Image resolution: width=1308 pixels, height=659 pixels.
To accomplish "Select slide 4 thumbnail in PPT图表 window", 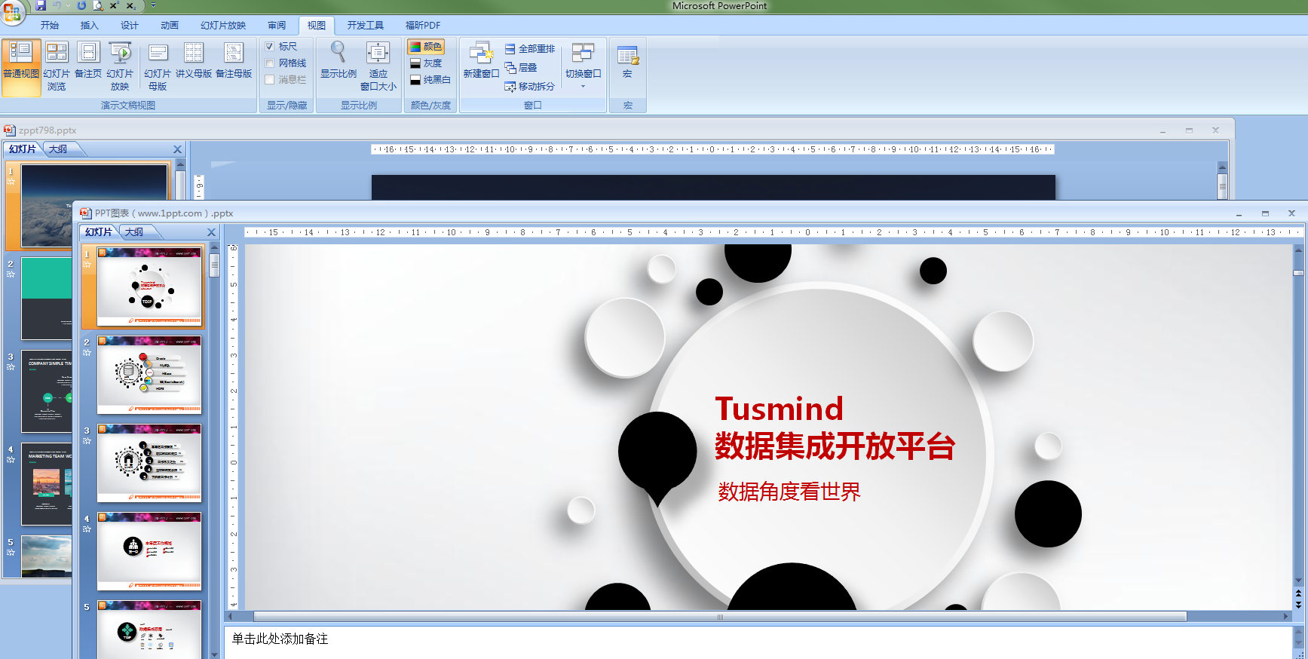I will pyautogui.click(x=149, y=551).
